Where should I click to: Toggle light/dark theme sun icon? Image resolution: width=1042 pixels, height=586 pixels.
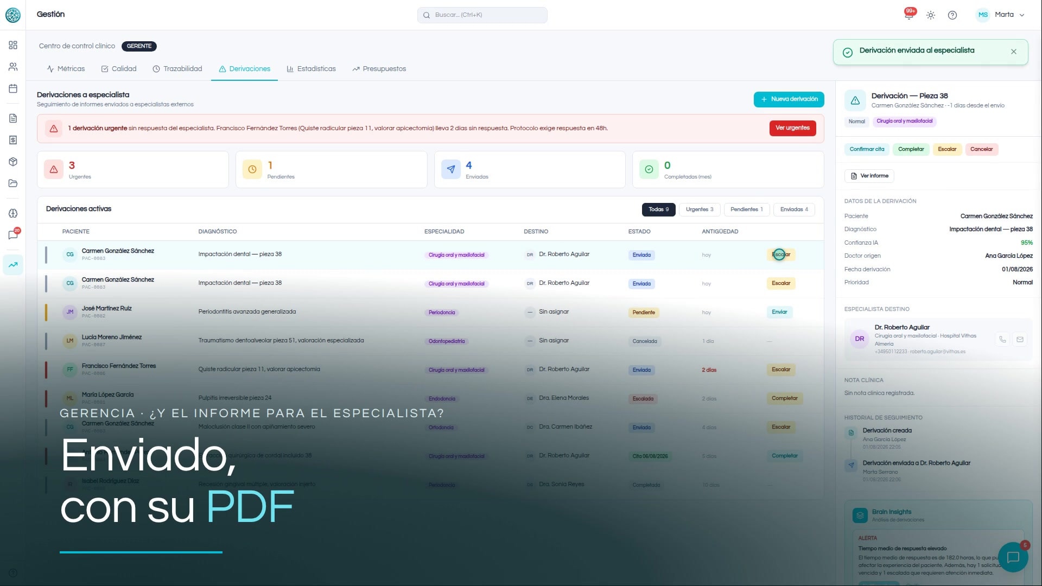[x=931, y=15]
